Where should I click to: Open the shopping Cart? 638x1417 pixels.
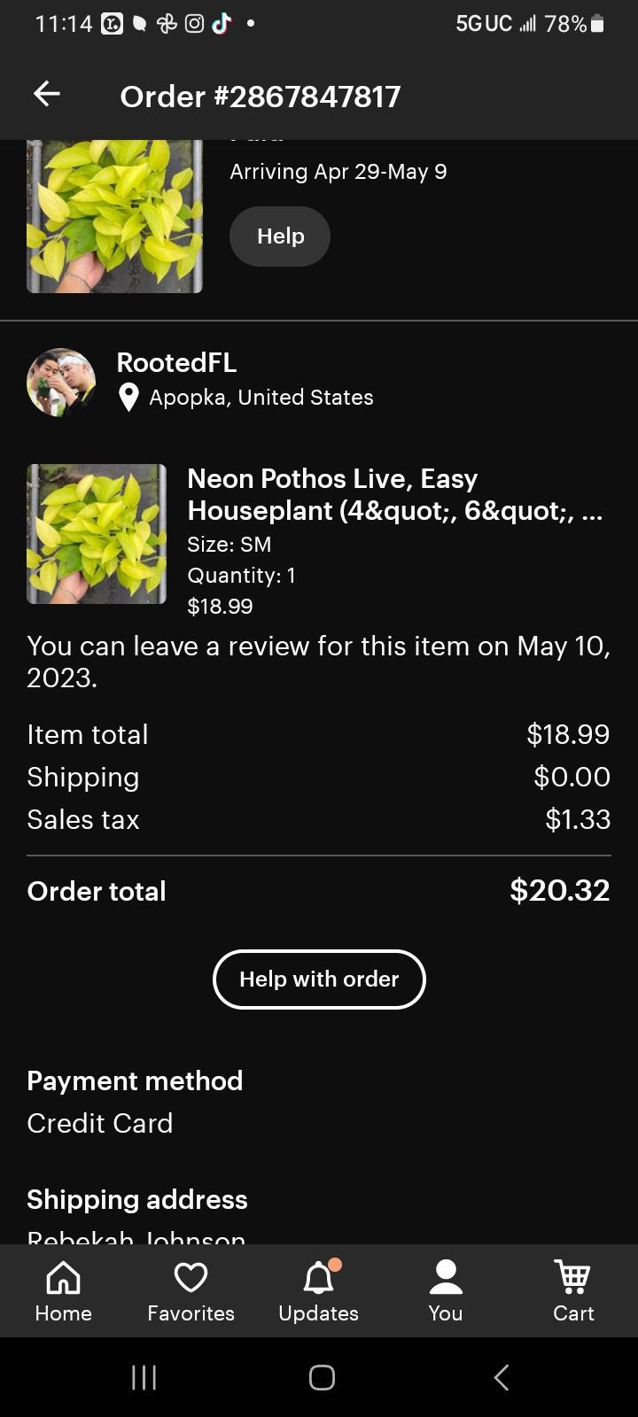point(573,1289)
